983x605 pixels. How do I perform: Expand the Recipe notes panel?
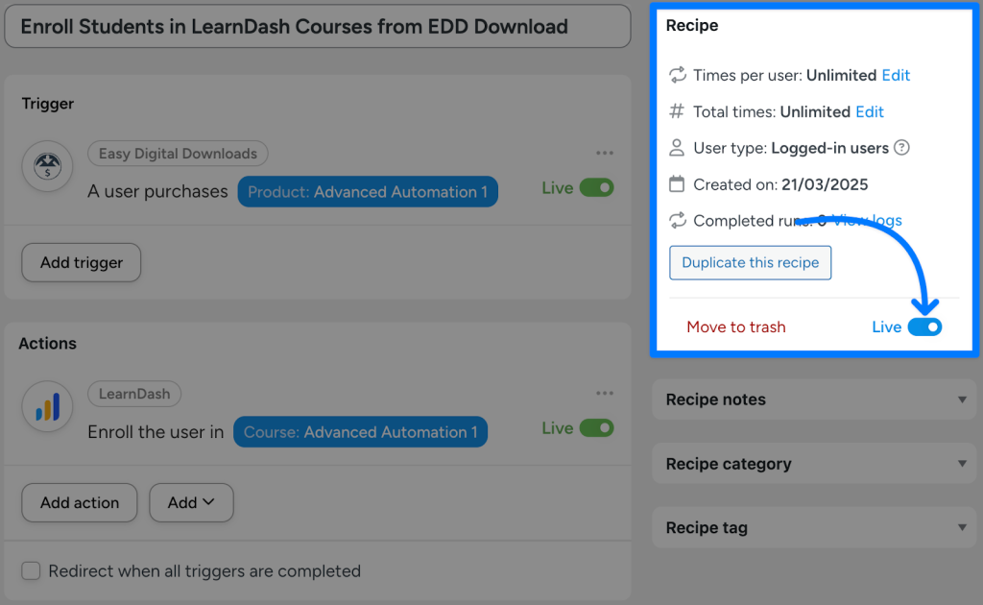point(814,399)
